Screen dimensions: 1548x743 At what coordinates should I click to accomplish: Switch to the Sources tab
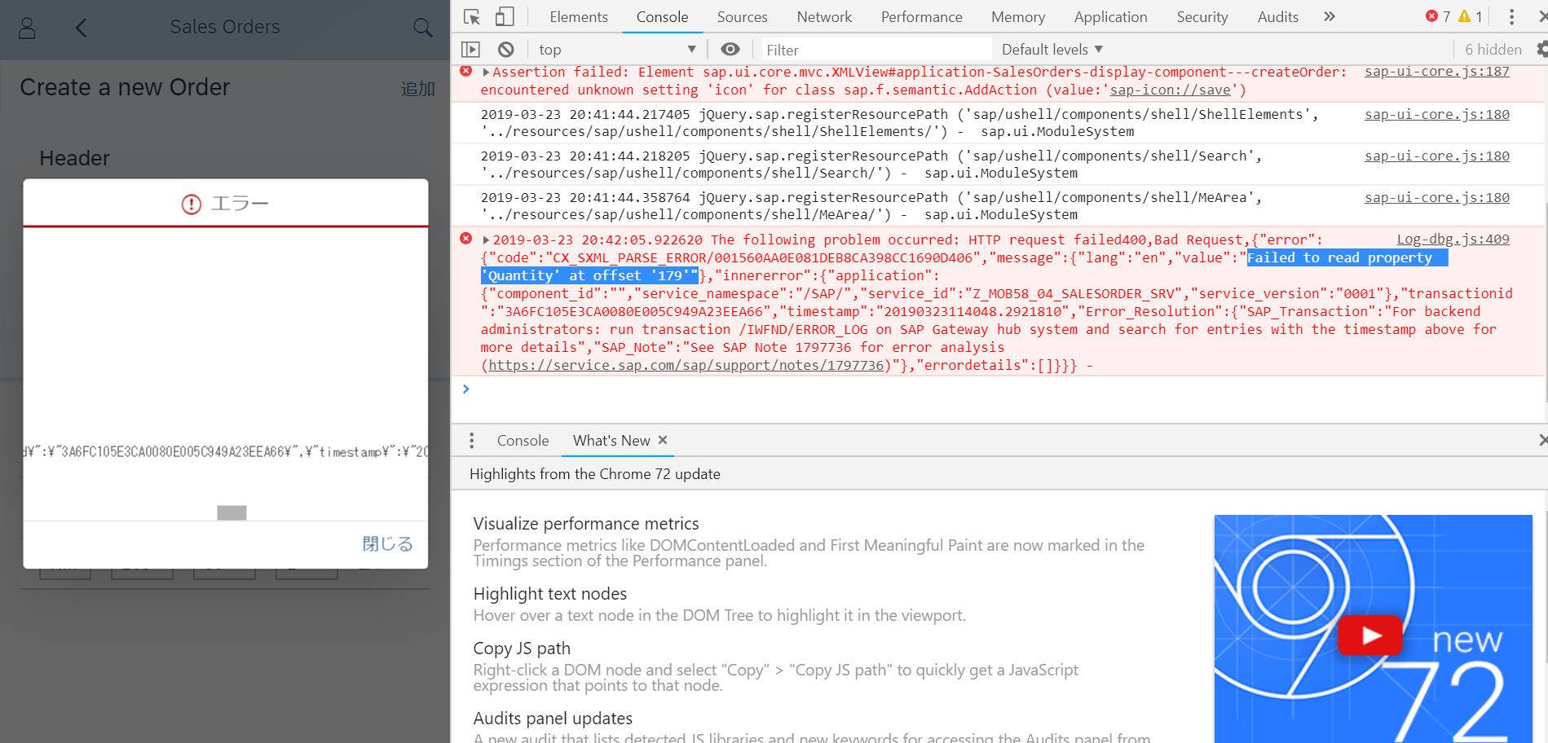pyautogui.click(x=742, y=17)
